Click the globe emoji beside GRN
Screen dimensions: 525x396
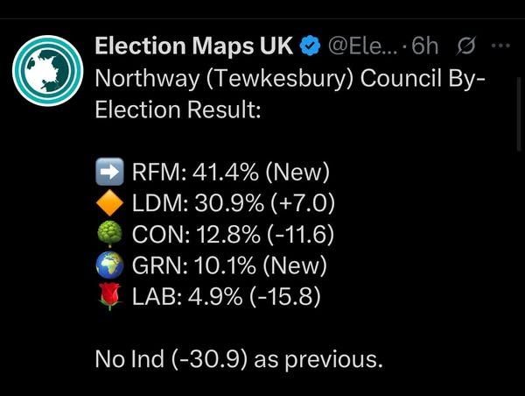tap(108, 267)
